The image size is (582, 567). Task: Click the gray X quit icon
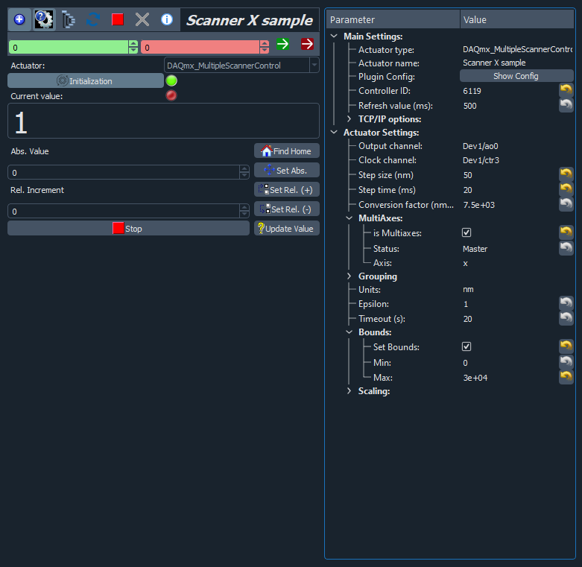click(142, 19)
